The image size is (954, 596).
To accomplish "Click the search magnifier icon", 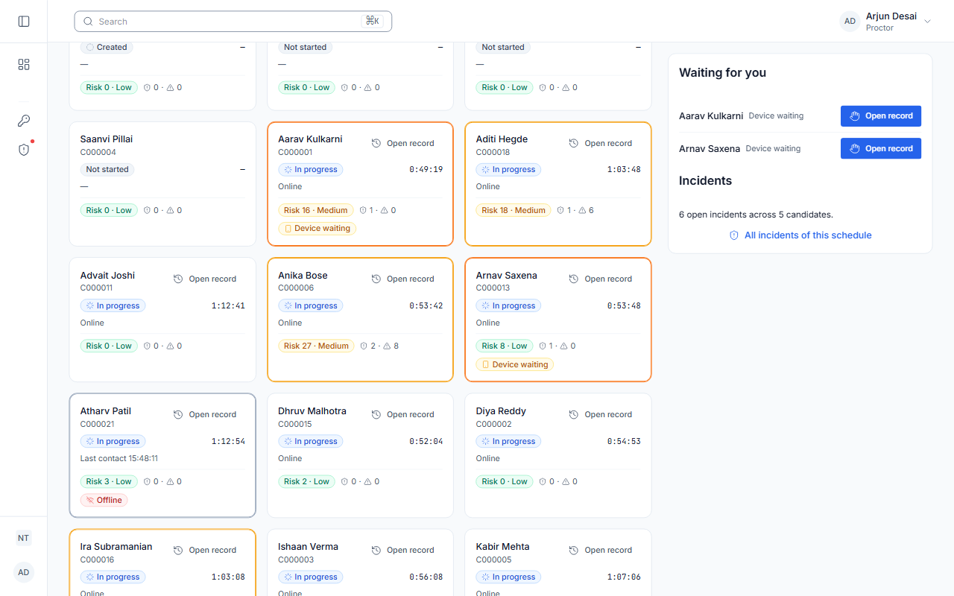I will click(88, 22).
